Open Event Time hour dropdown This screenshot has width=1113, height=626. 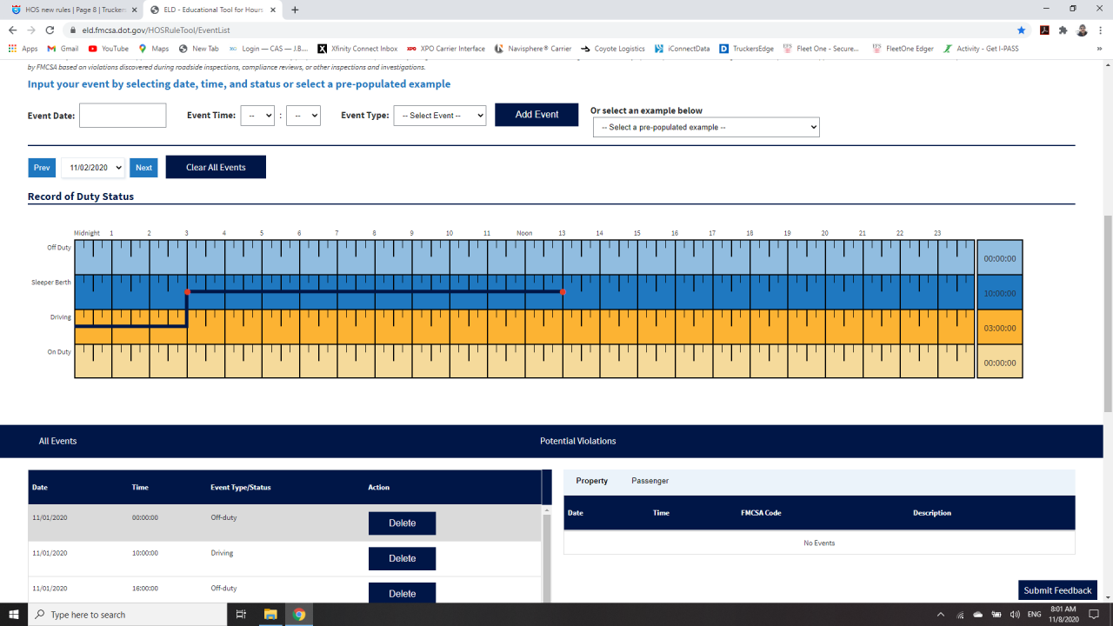(x=257, y=116)
